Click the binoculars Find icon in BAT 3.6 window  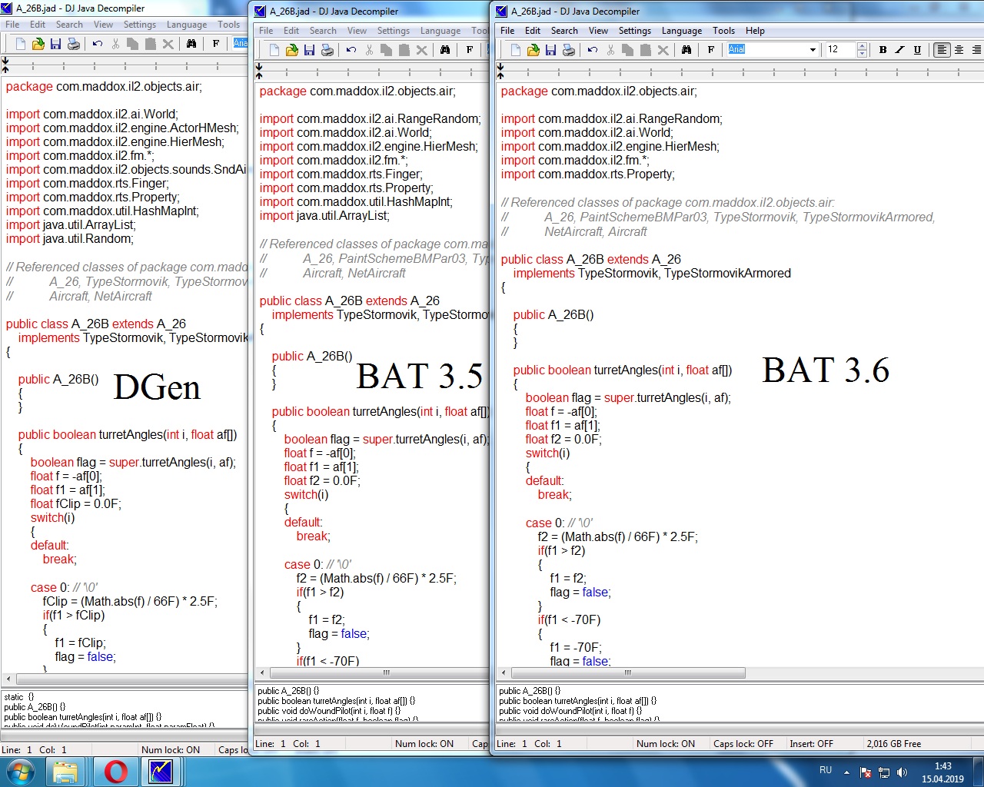click(686, 50)
